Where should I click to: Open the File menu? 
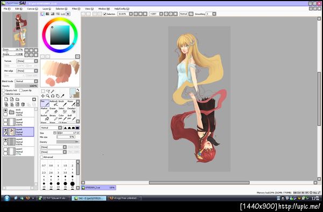coord(7,9)
